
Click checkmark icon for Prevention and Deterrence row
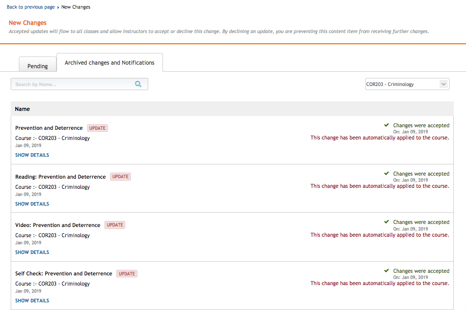(387, 125)
